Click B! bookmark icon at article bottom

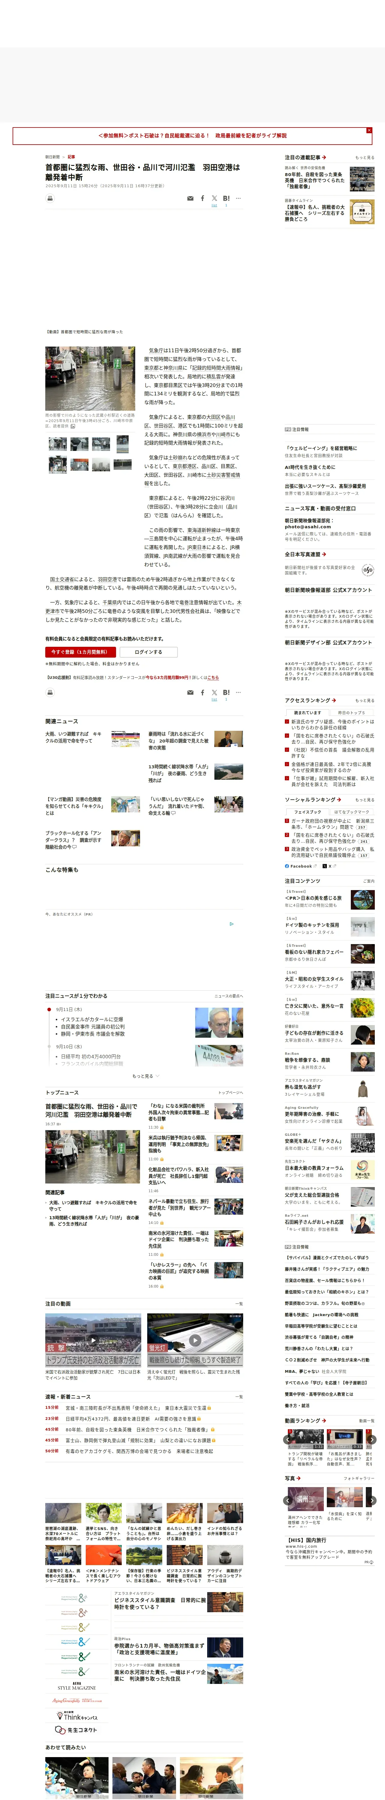pos(226,692)
